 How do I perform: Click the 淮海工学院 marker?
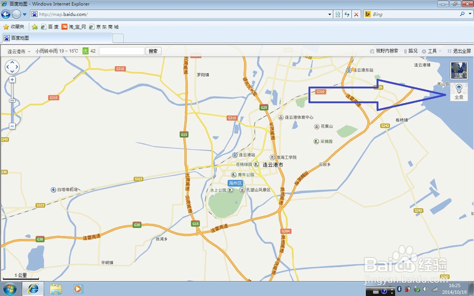click(272, 157)
